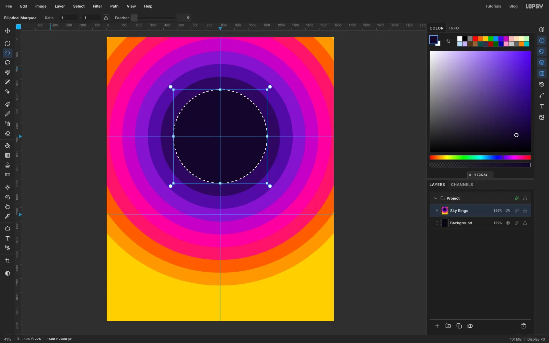
Task: Collapse the Project group chevron
Action: pos(436,198)
